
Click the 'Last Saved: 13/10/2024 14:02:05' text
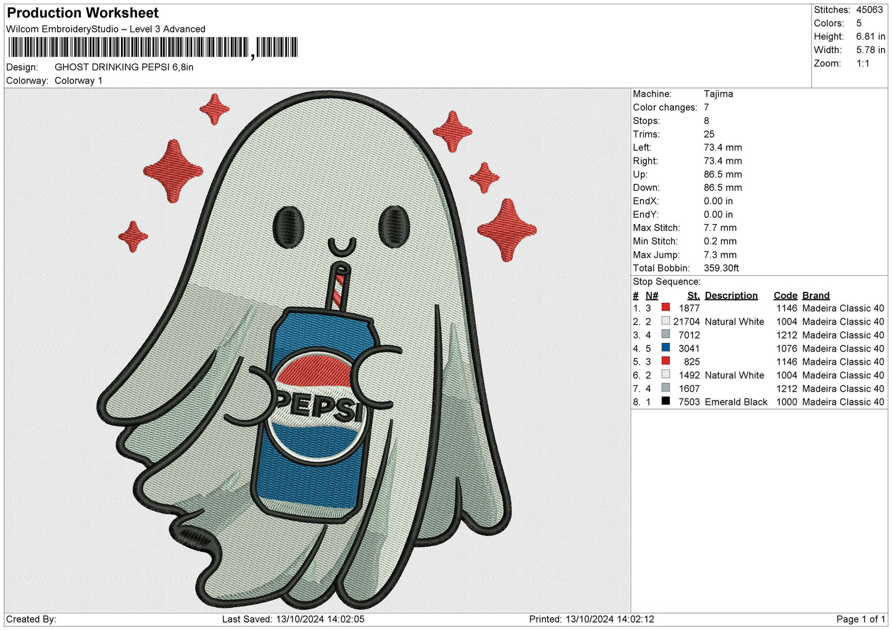(293, 620)
